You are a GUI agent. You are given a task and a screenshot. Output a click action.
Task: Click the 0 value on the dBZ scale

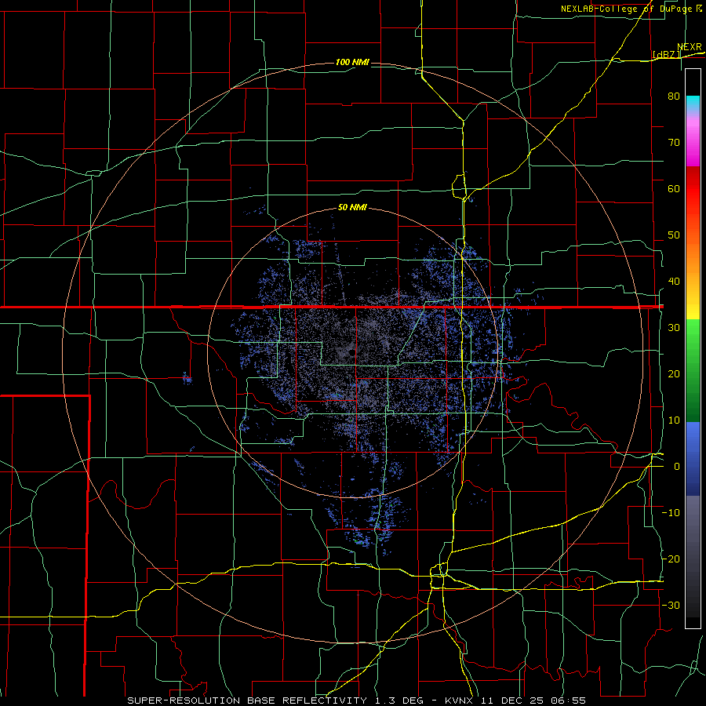[x=677, y=467]
